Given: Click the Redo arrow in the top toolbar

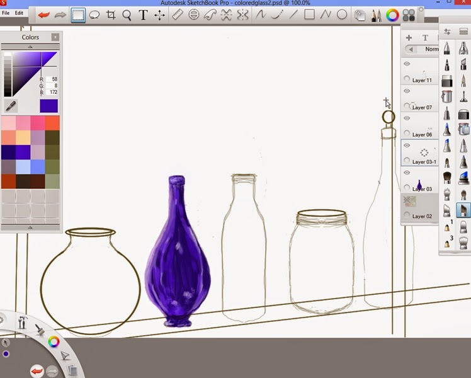Looking at the screenshot, I should 60,14.
